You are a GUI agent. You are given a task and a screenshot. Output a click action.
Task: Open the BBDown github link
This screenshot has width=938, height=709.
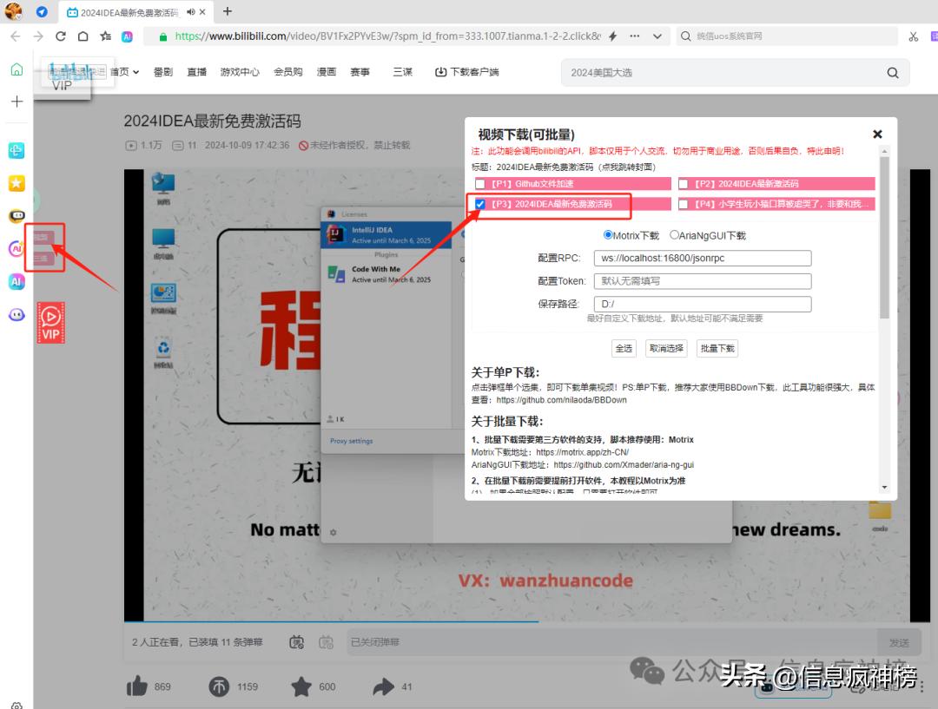coord(561,400)
